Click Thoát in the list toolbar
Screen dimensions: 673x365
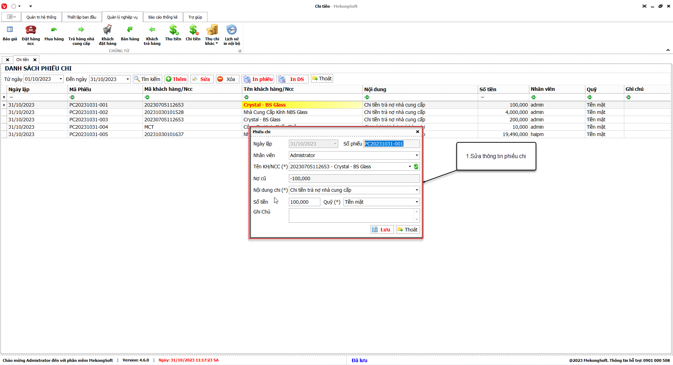(x=322, y=79)
